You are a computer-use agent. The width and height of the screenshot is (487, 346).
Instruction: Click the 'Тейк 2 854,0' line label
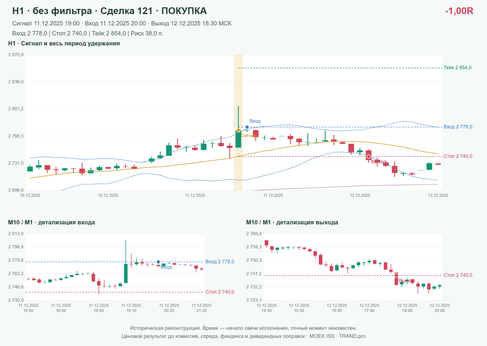(458, 68)
